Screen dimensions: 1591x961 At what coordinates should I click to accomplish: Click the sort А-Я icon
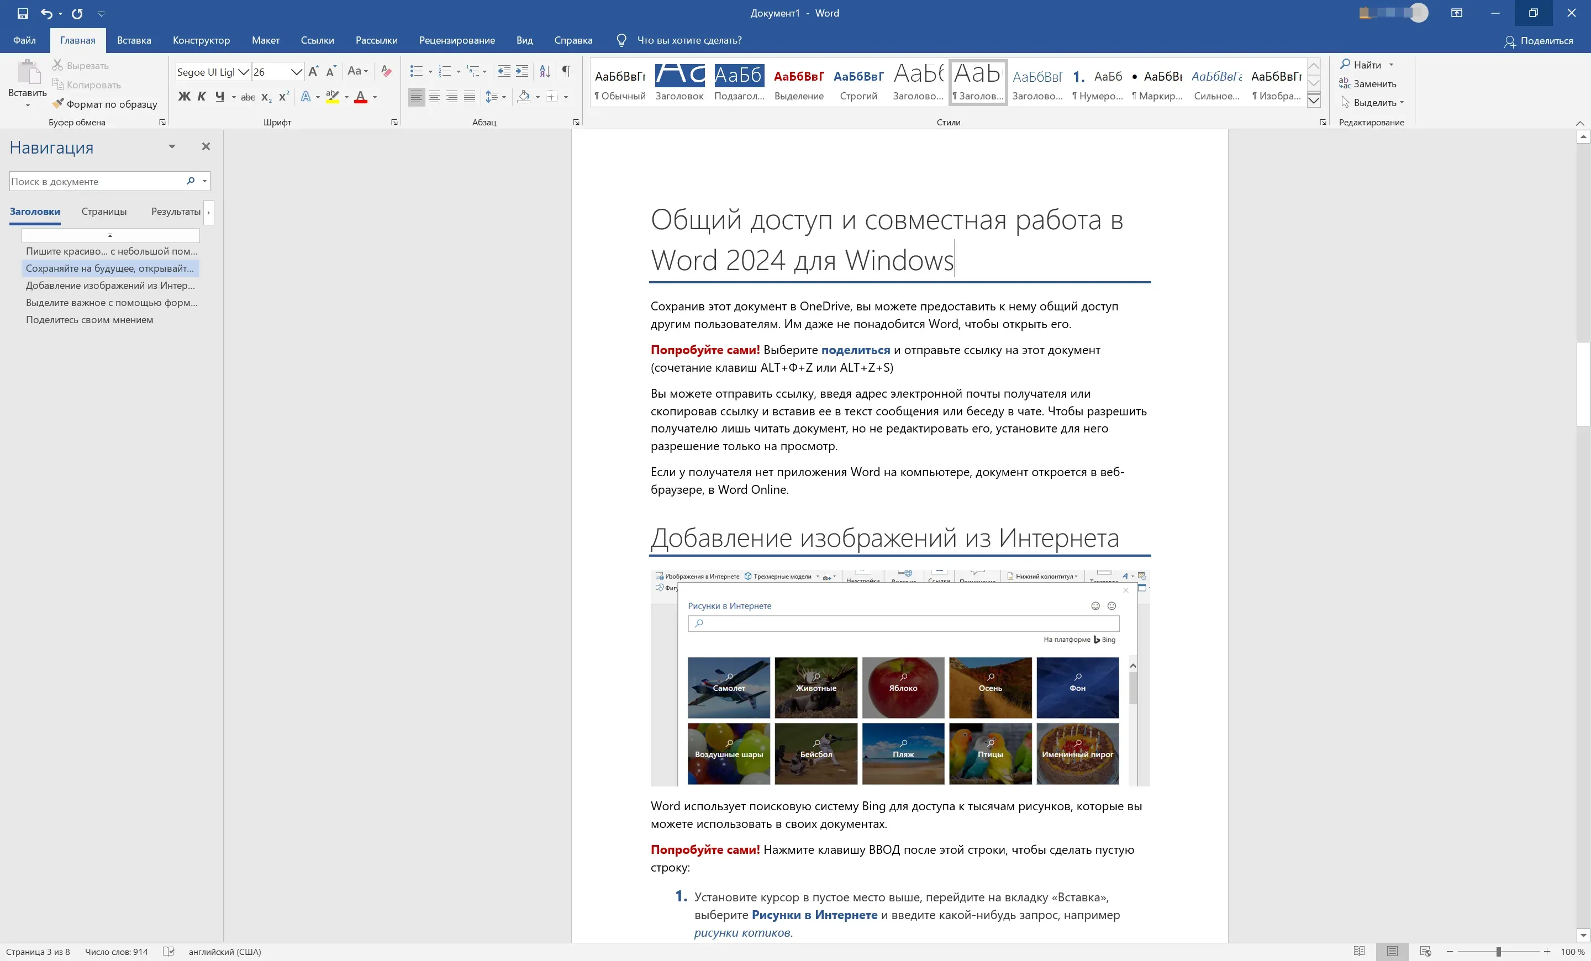coord(545,71)
